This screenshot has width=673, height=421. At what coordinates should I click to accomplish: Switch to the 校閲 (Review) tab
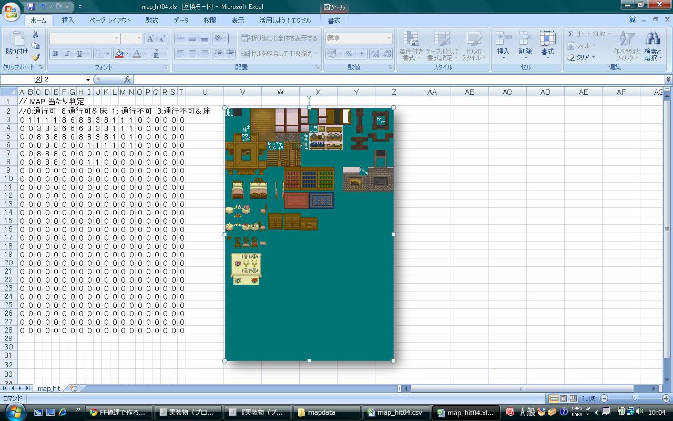[x=210, y=21]
